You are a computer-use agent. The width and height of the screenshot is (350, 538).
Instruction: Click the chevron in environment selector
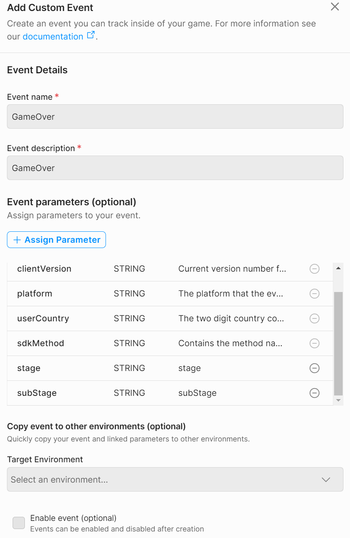pyautogui.click(x=326, y=480)
